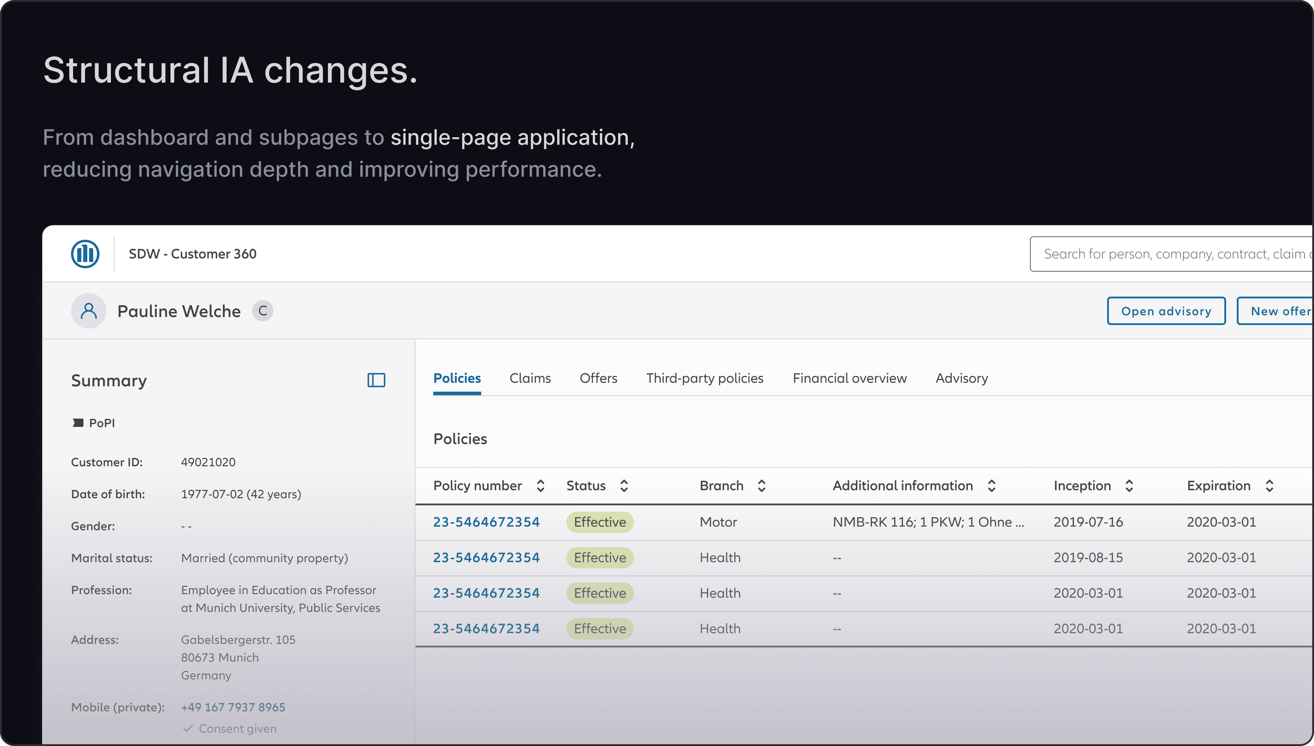Sort by Inception date arrows
The width and height of the screenshot is (1314, 746).
(1129, 486)
